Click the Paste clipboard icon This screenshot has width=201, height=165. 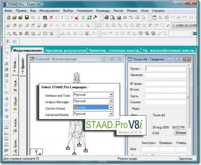45,17
